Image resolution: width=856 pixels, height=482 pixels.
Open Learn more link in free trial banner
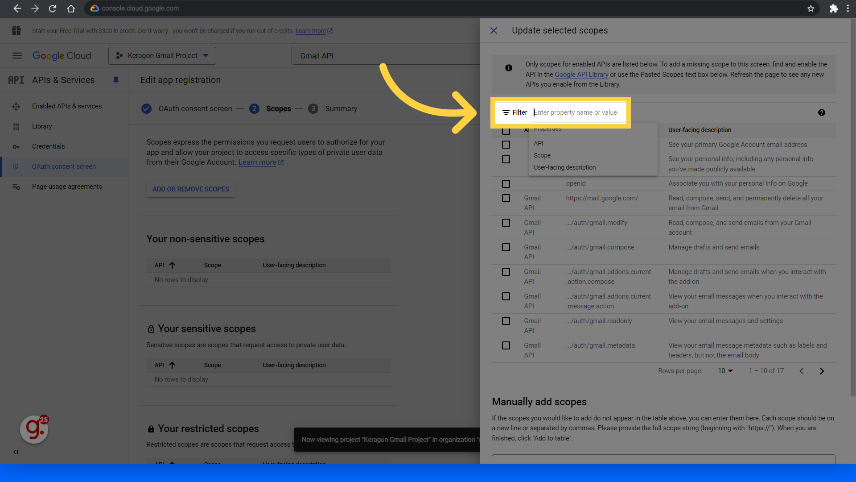point(314,31)
